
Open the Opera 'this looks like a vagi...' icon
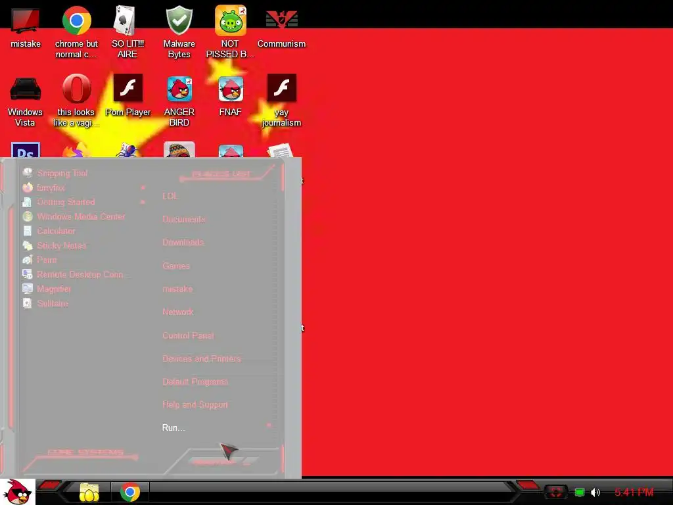(x=76, y=101)
